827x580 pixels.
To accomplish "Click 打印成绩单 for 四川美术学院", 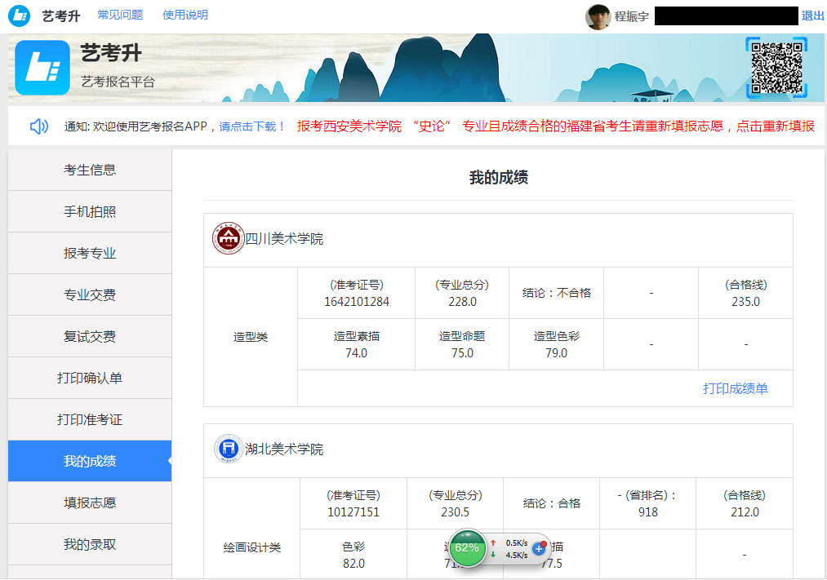I will pos(736,389).
